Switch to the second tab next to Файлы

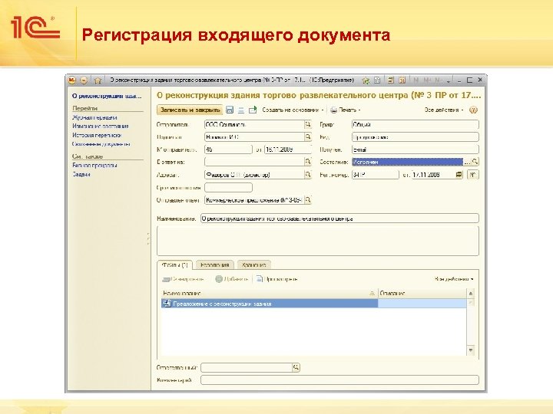[x=215, y=264]
